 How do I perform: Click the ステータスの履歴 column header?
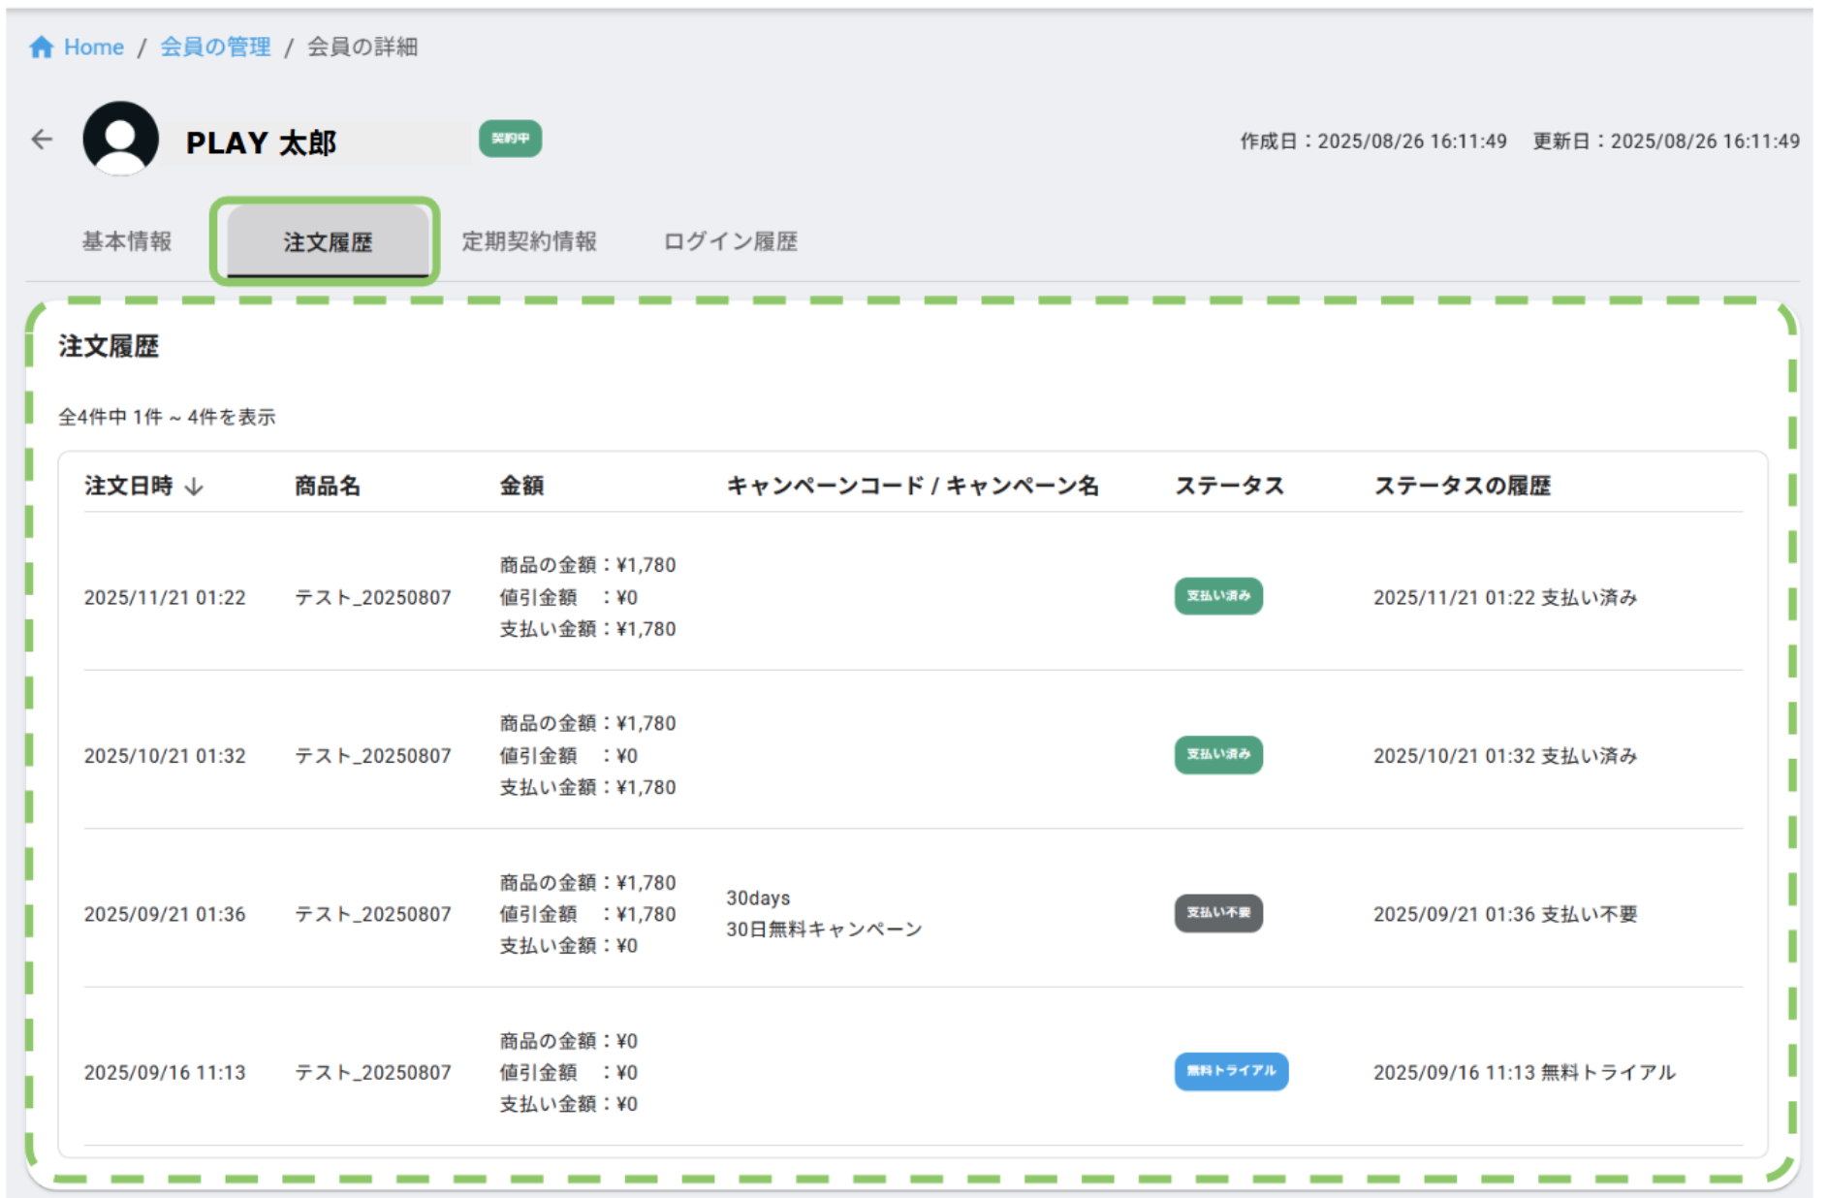click(1463, 486)
